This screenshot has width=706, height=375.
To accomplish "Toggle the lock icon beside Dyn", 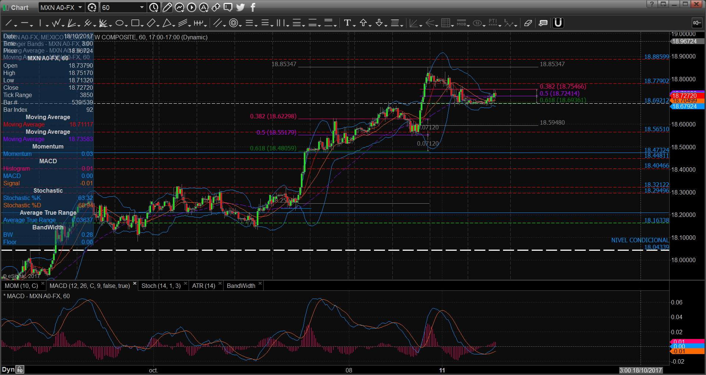I will tap(20, 369).
